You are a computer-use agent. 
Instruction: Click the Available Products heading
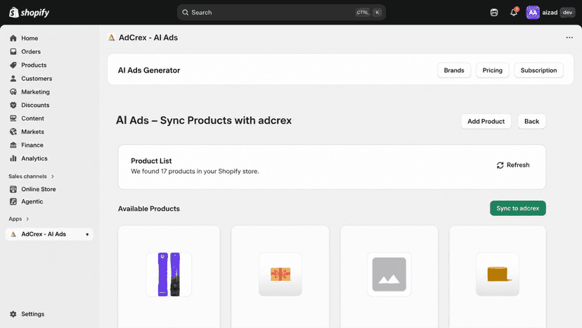pos(149,208)
